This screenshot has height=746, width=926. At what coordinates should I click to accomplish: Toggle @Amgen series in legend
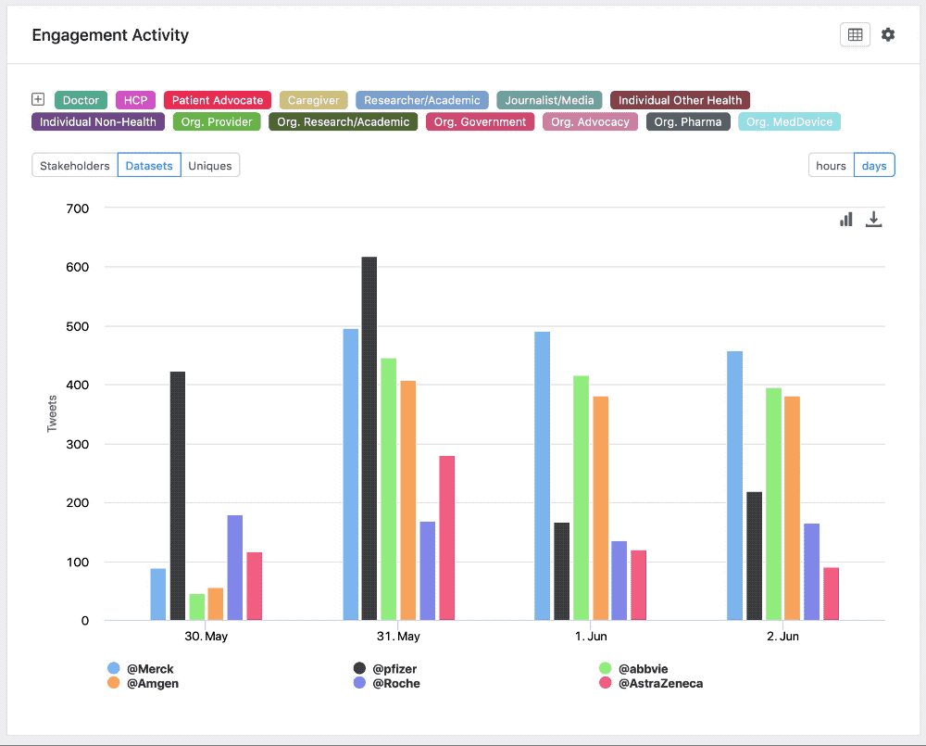point(144,683)
